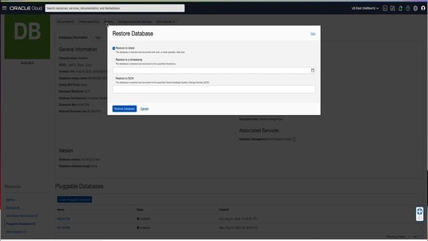Click the Oracle Cloud logo
Image resolution: width=428 pixels, height=241 pixels.
(x=25, y=8)
